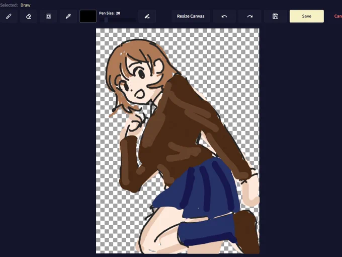Pick the eyedropper color picker tool

coord(68,16)
